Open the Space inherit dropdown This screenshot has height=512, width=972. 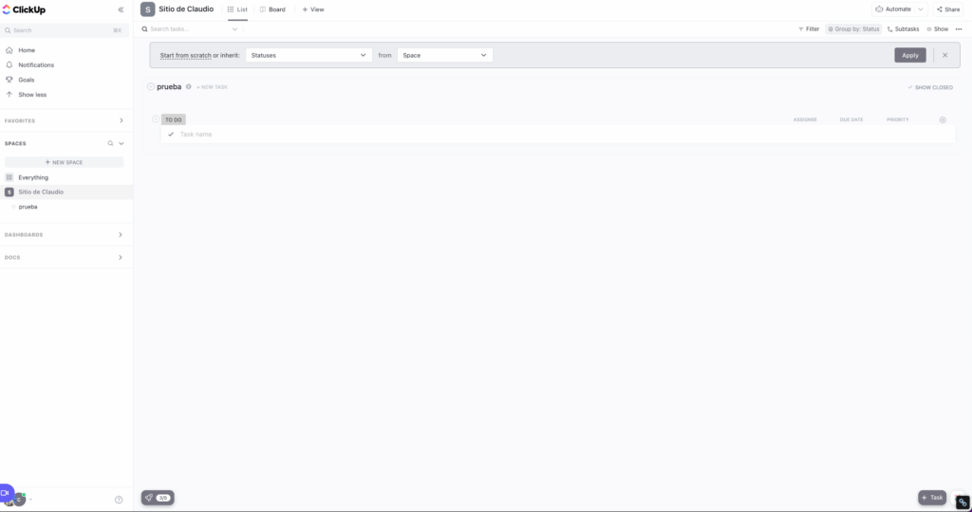(x=445, y=55)
